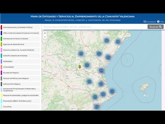Click the yellow location pin marker
165x124 pixels.
80,67
